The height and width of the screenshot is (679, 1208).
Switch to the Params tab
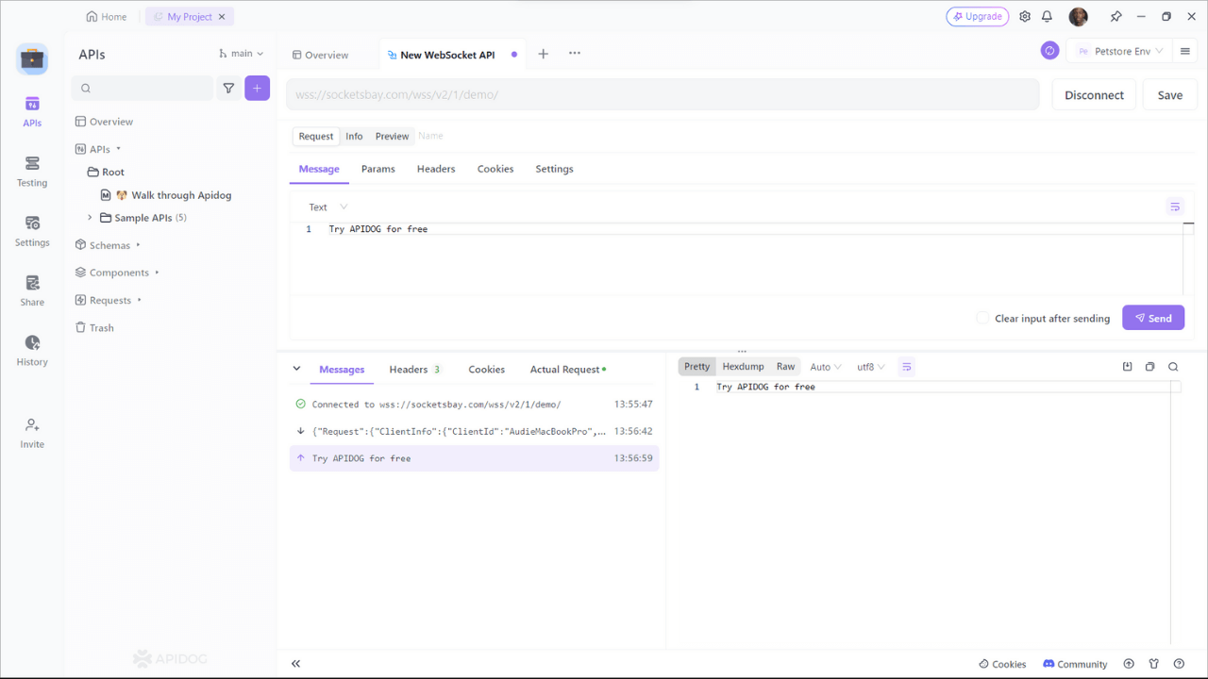coord(377,169)
